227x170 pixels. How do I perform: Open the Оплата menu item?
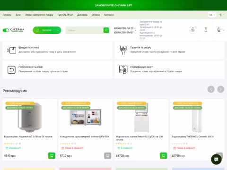click(96, 15)
